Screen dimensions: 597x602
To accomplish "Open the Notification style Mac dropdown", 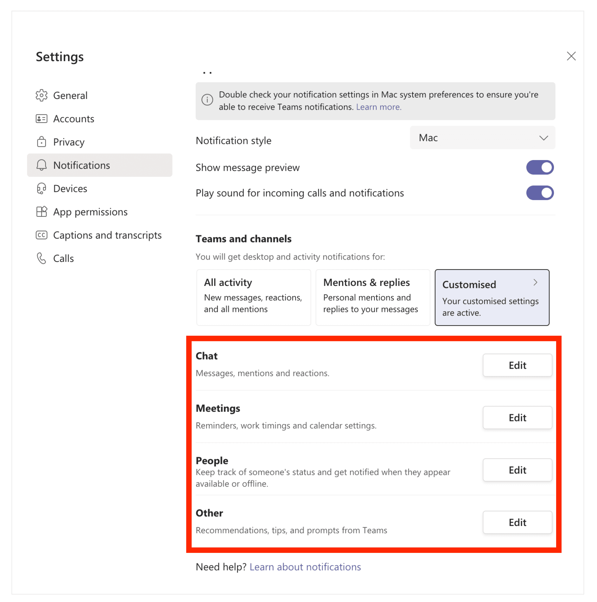I will (482, 138).
